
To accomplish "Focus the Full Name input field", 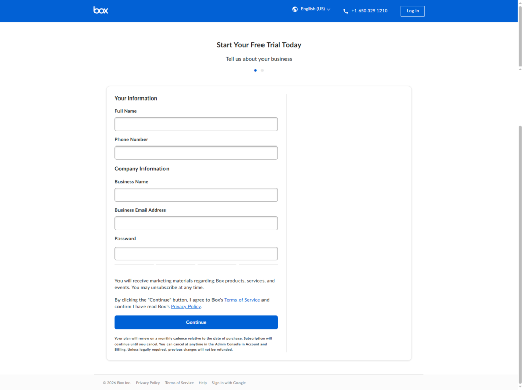I will 196,124.
